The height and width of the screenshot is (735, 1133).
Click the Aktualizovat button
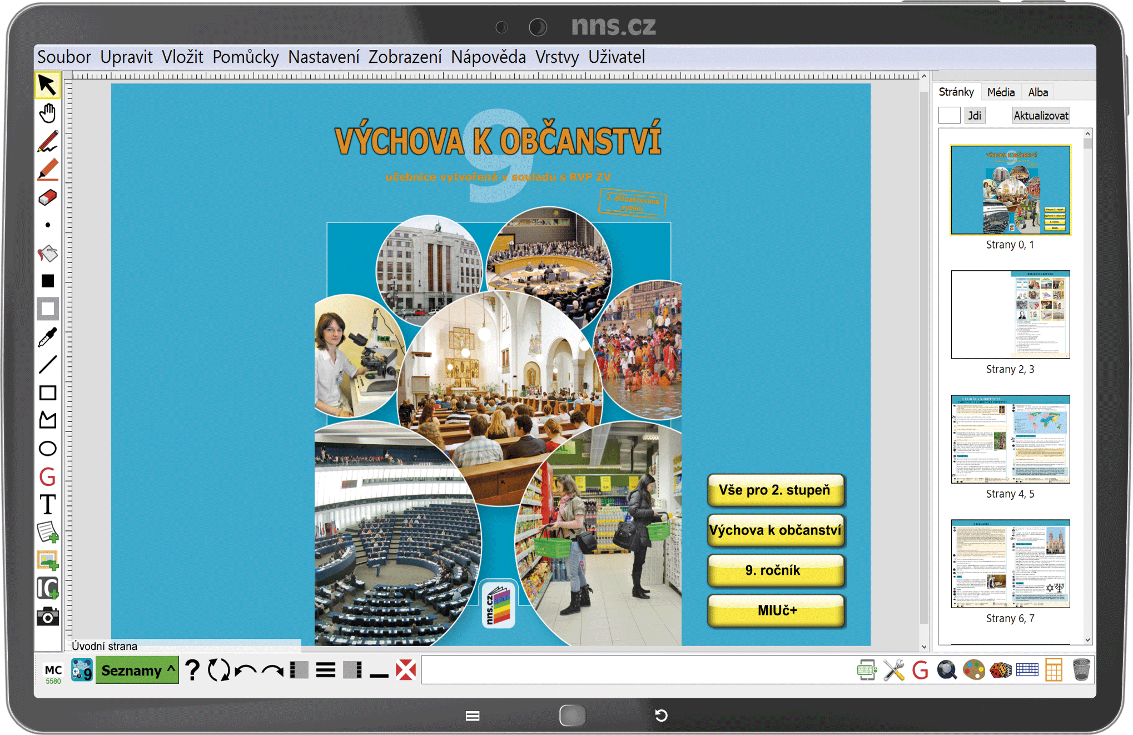1041,116
